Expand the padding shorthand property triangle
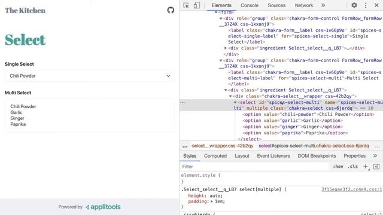 tap(212, 202)
